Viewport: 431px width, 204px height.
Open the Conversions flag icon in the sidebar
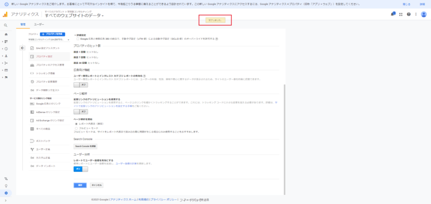(x=6, y=77)
